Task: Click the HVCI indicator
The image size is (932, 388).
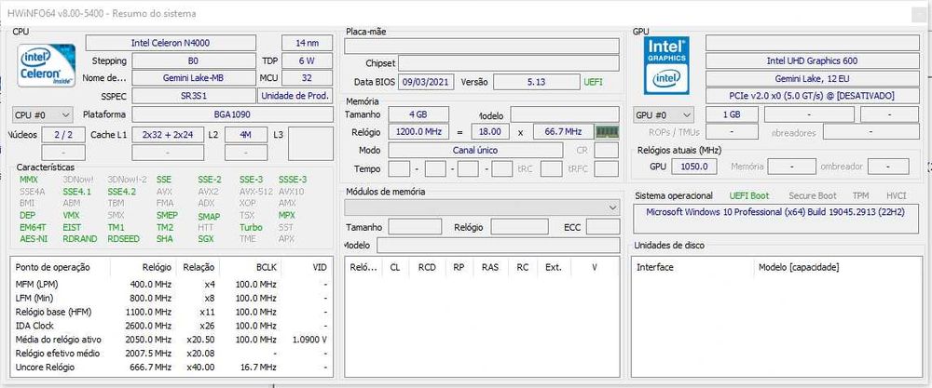Action: click(x=897, y=195)
